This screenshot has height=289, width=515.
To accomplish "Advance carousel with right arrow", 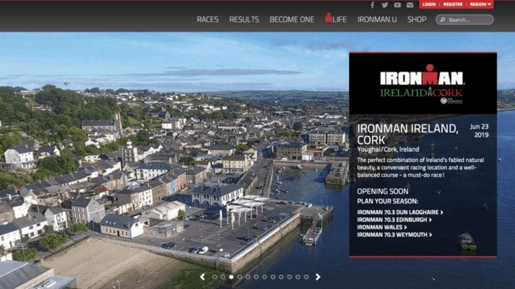I will click(318, 276).
